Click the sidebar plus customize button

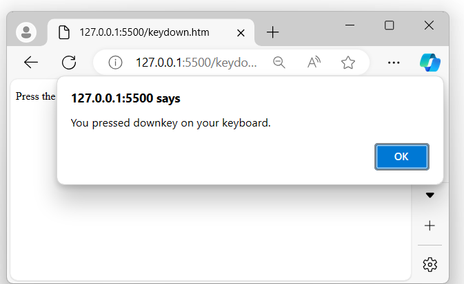click(x=430, y=226)
